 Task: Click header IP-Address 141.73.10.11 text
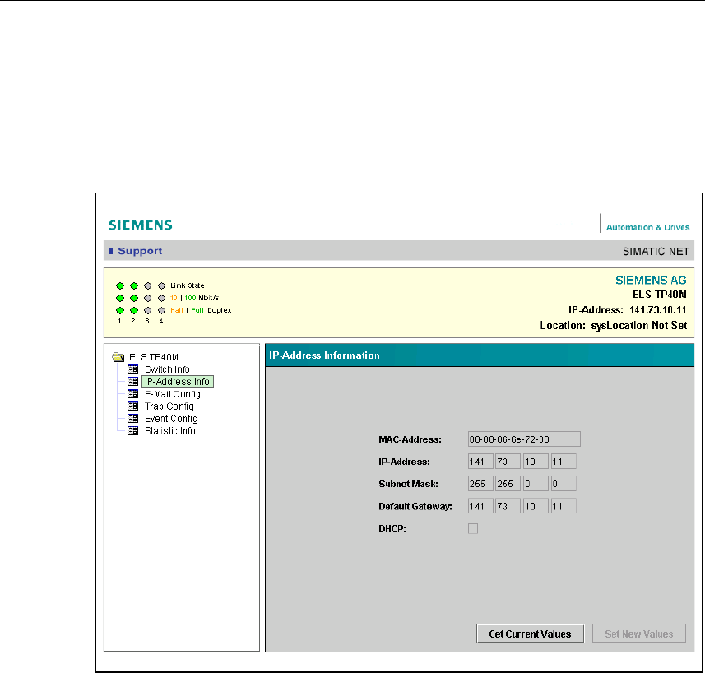pyautogui.click(x=627, y=309)
